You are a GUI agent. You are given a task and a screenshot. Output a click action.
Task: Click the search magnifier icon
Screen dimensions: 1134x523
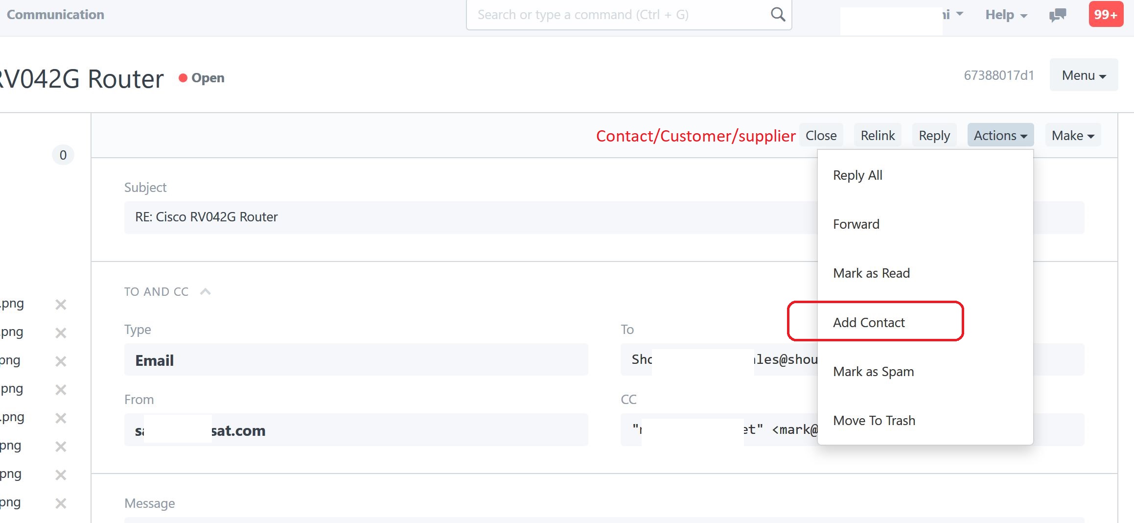point(777,14)
